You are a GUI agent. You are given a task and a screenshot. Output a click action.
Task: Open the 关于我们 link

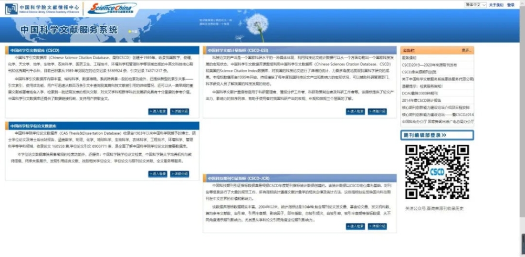[x=496, y=5]
